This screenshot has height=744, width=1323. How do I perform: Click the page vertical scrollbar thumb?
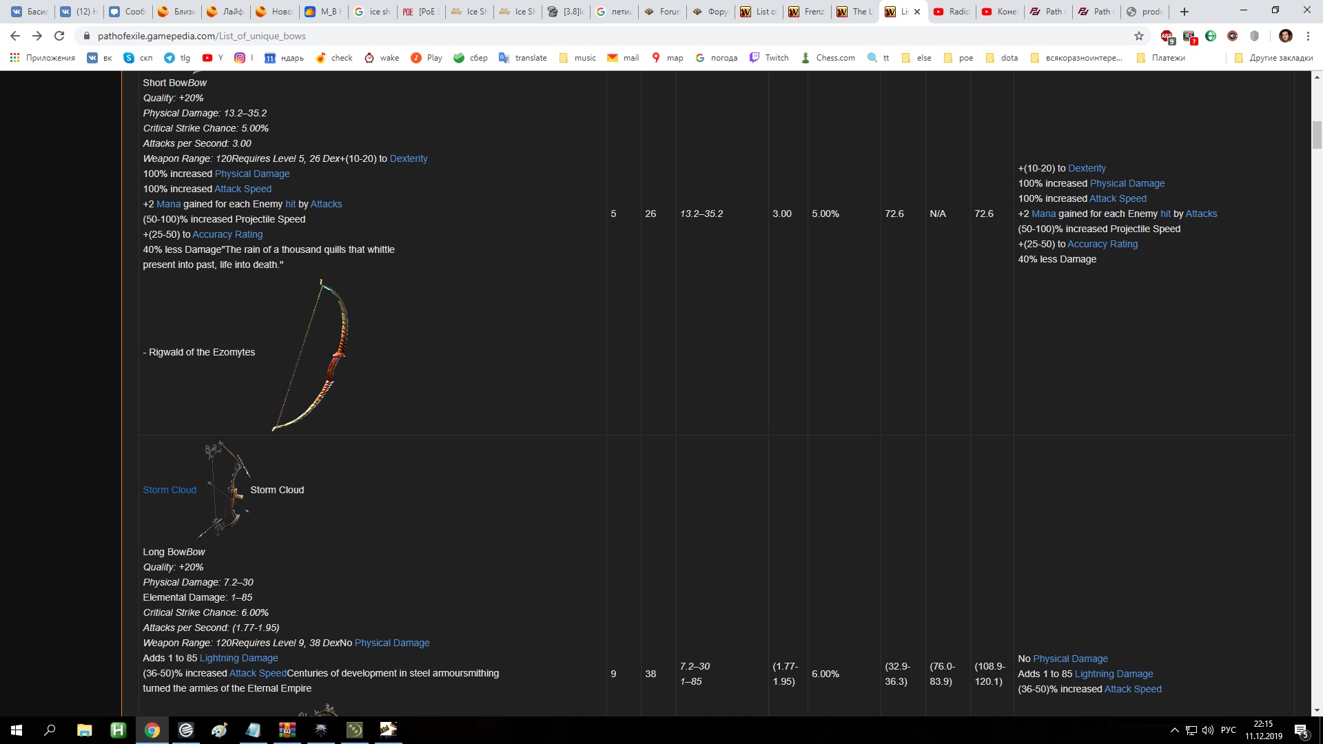click(x=1317, y=134)
